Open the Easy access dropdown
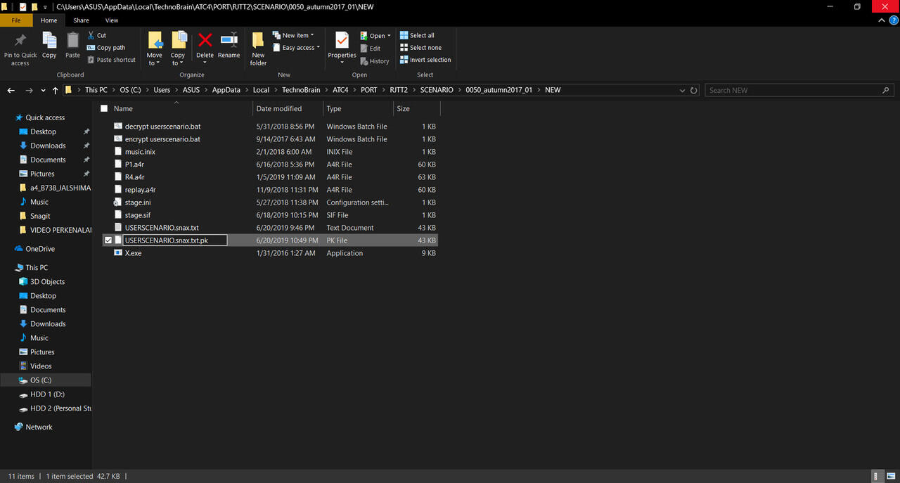 [x=301, y=48]
